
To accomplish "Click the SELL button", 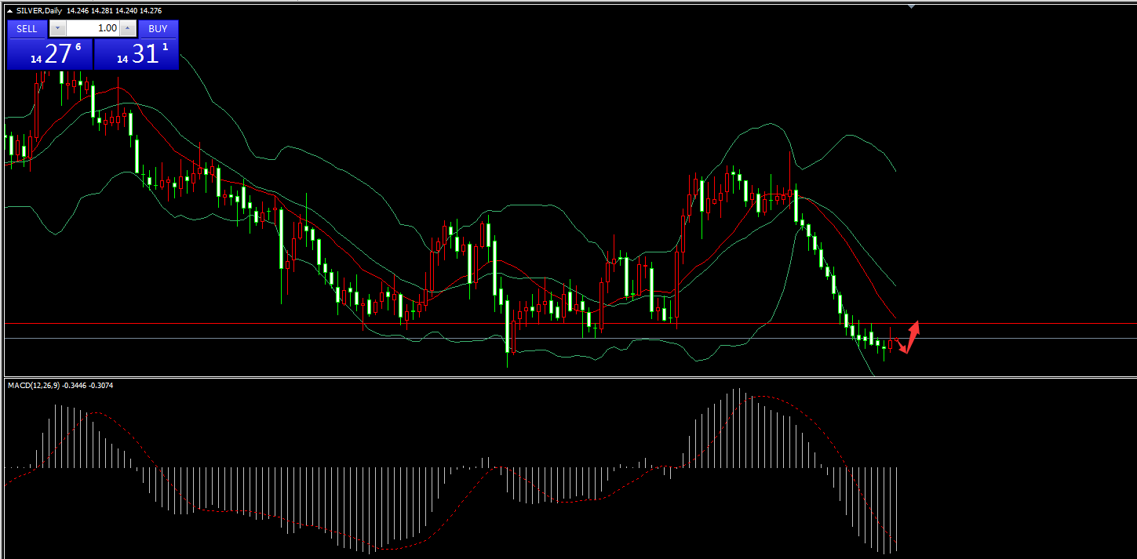I will coord(27,29).
